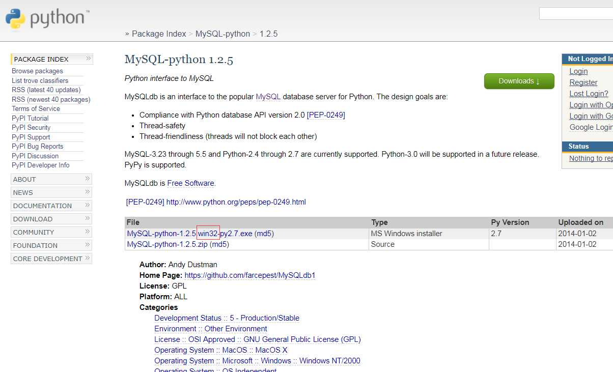Click the MySQL-python 1.2.5 page heading
Viewport: 613px width, 372px height.
click(x=179, y=60)
